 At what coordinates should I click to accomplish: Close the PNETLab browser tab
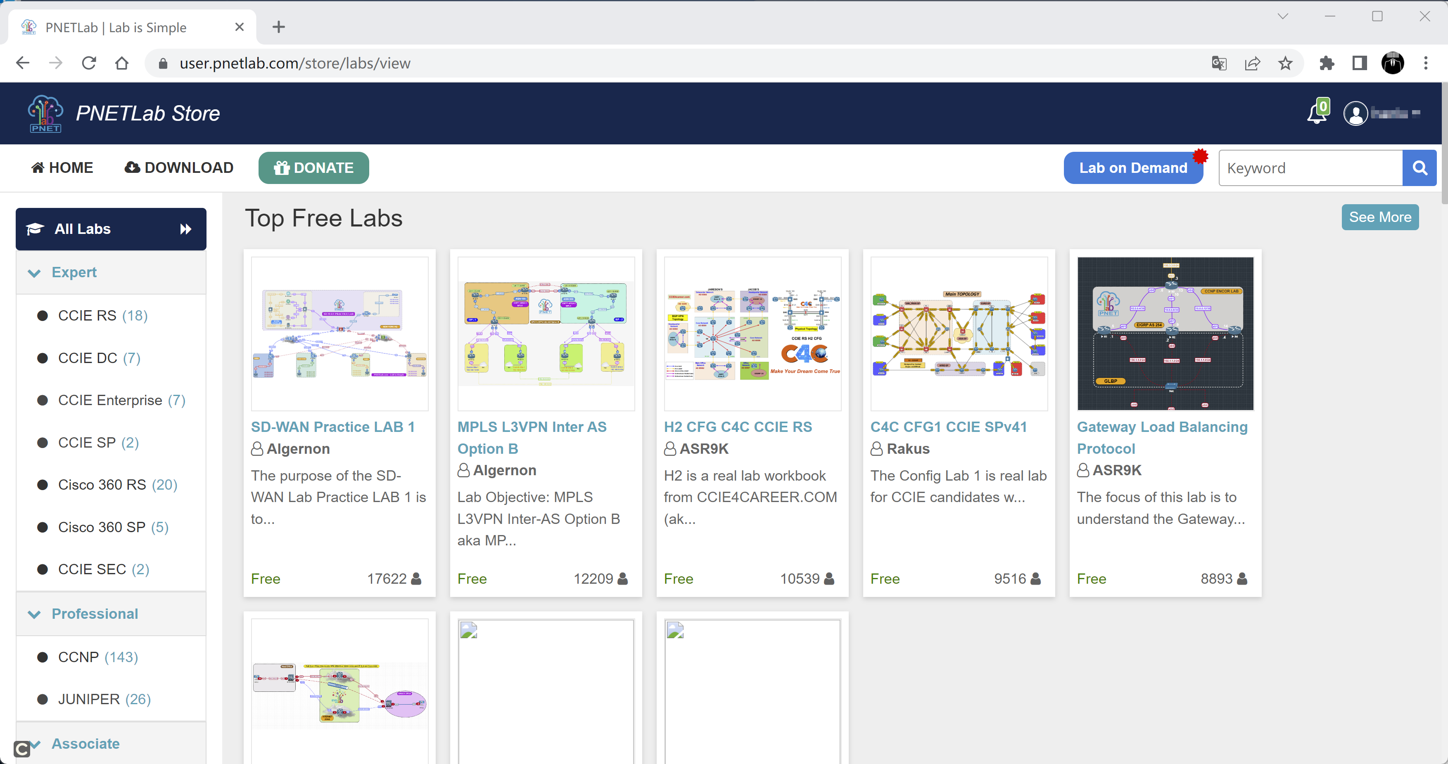(240, 27)
